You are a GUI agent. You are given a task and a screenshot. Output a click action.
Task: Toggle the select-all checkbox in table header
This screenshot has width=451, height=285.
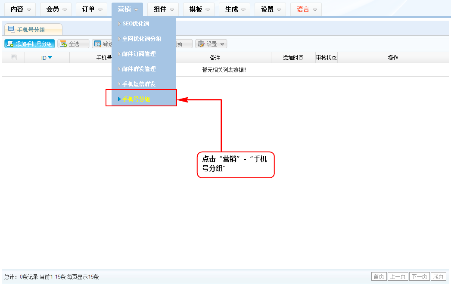click(x=13, y=58)
